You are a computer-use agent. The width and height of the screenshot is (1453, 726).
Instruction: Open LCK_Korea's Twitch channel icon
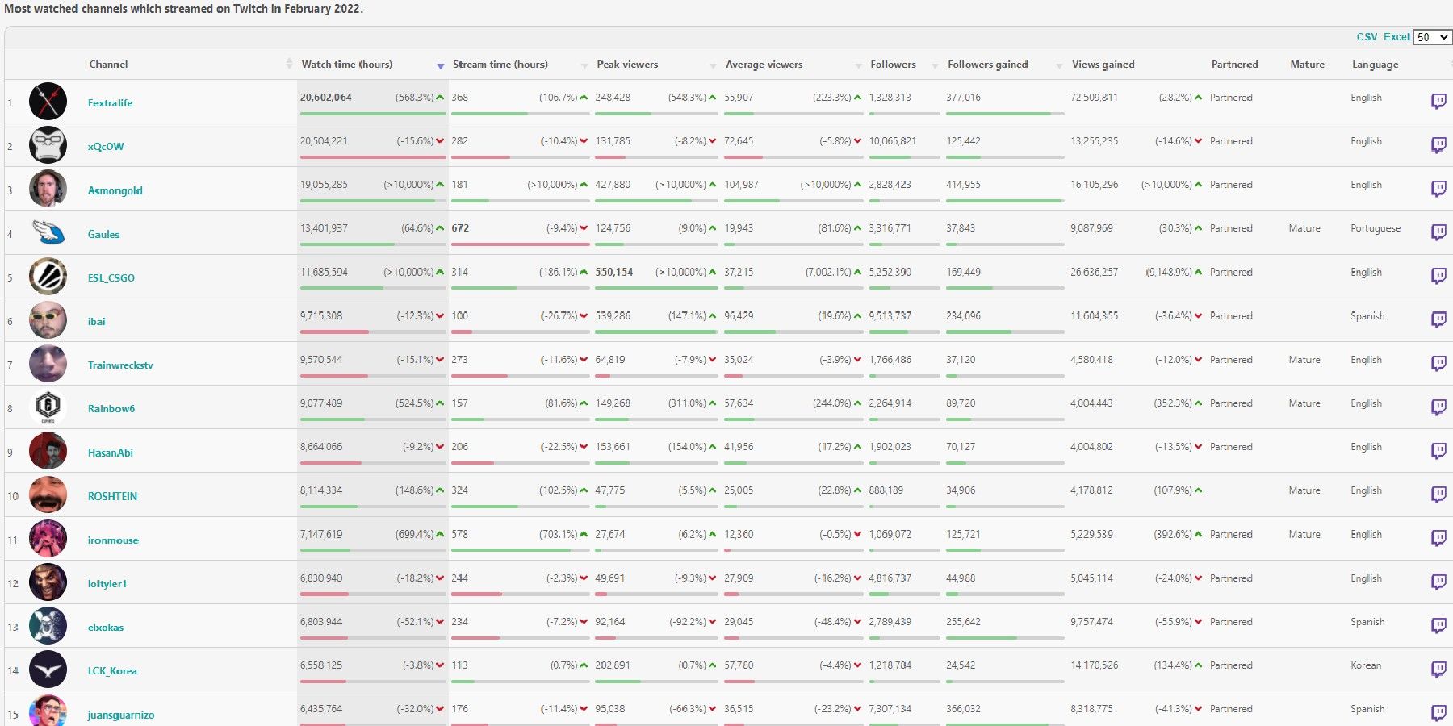pos(1438,669)
